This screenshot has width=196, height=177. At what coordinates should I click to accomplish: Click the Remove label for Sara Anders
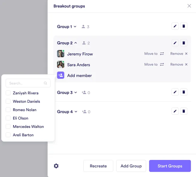pyautogui.click(x=177, y=64)
